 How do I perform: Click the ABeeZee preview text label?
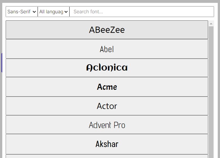point(107,30)
